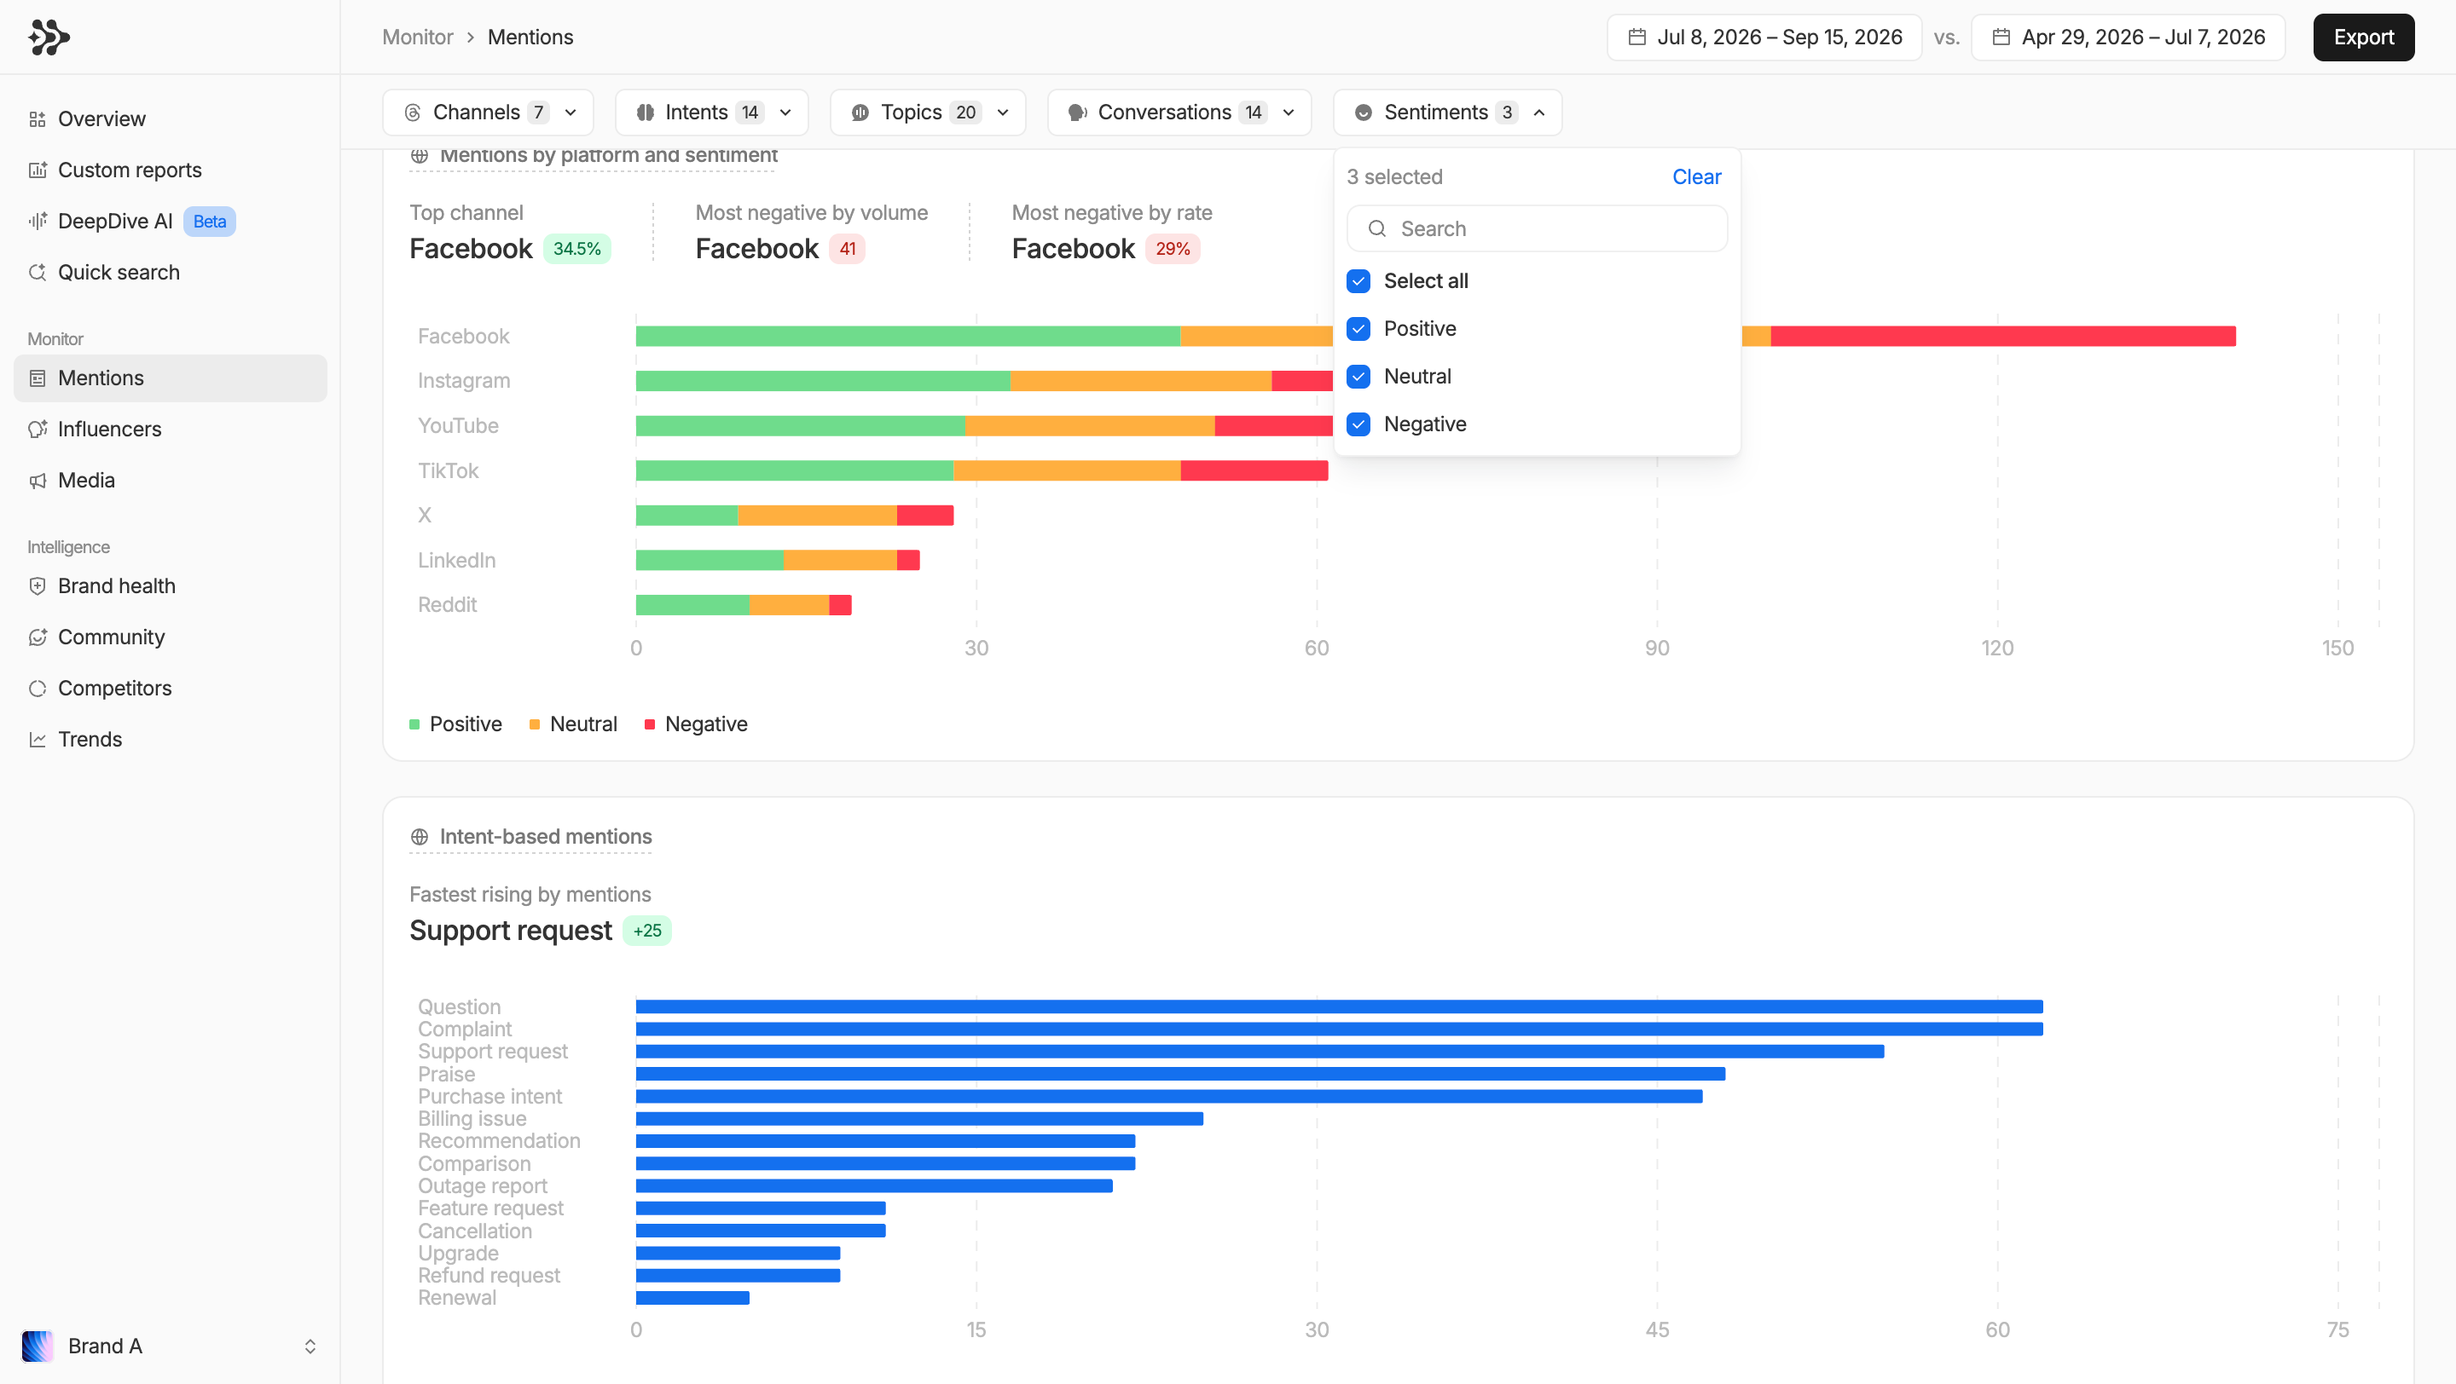Click the Neutral legend orange swatch

tap(535, 725)
